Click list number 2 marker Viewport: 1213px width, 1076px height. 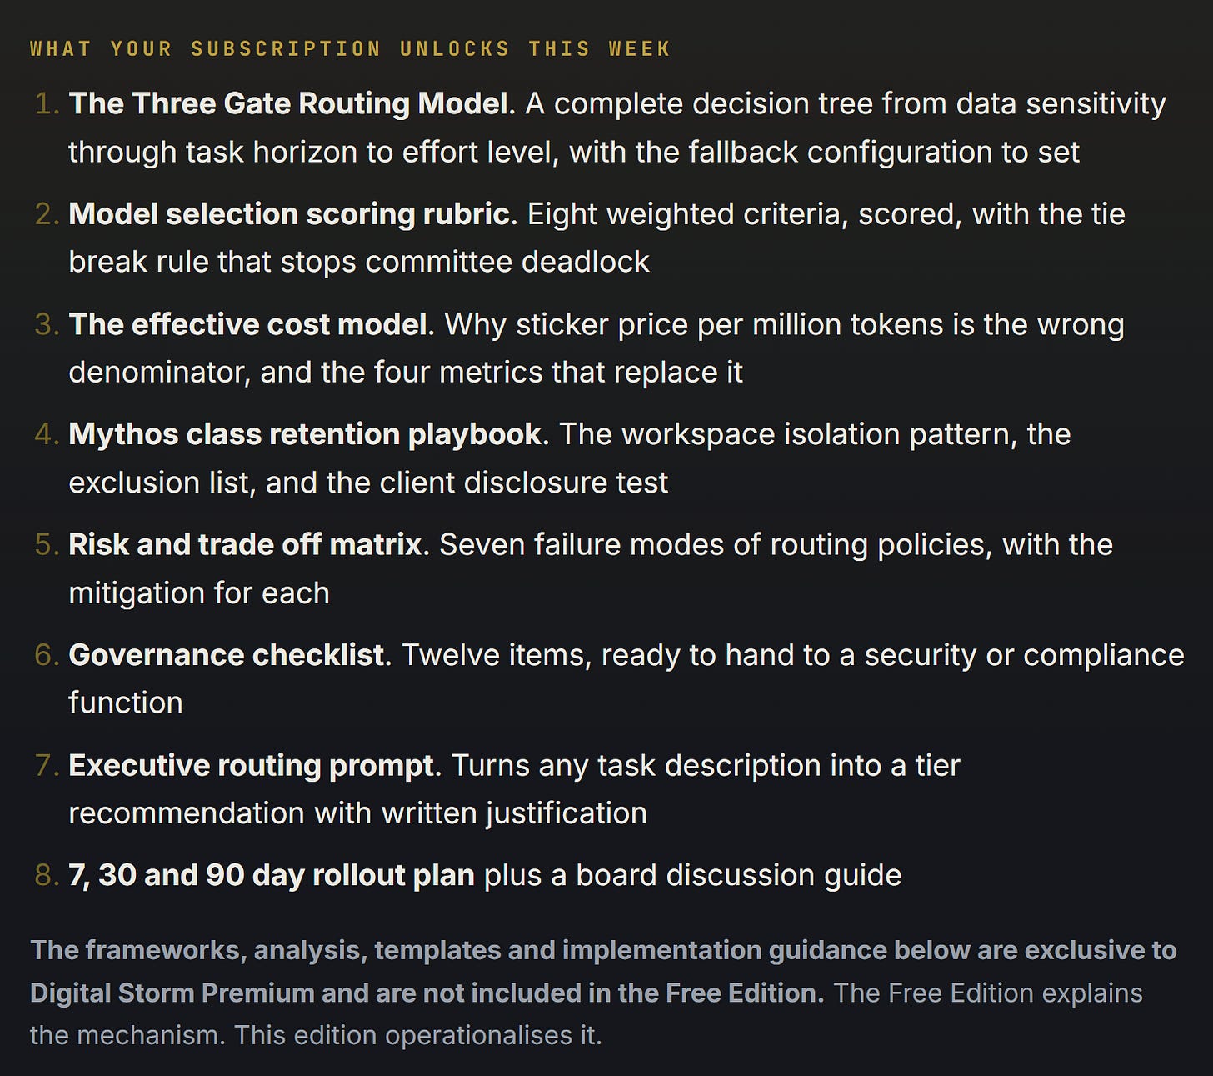(x=47, y=214)
